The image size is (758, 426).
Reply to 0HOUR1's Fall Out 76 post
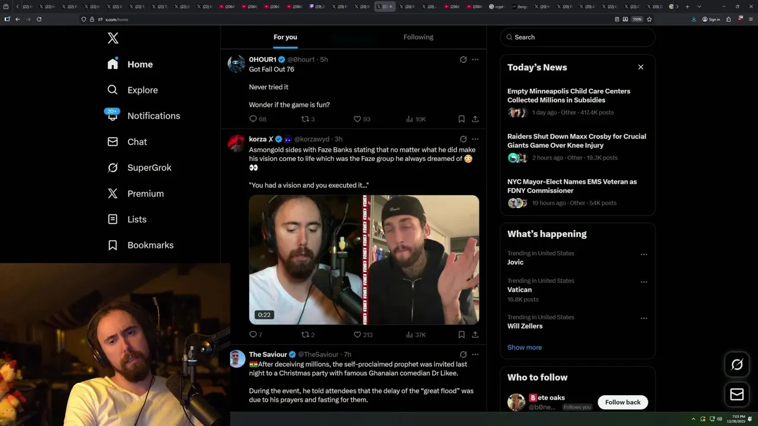pyautogui.click(x=258, y=119)
